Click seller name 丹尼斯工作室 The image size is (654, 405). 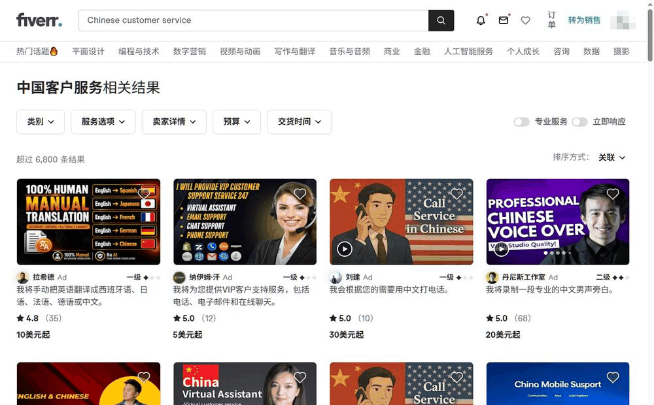click(523, 277)
